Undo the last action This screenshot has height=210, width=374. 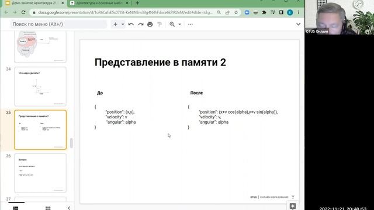131,24
